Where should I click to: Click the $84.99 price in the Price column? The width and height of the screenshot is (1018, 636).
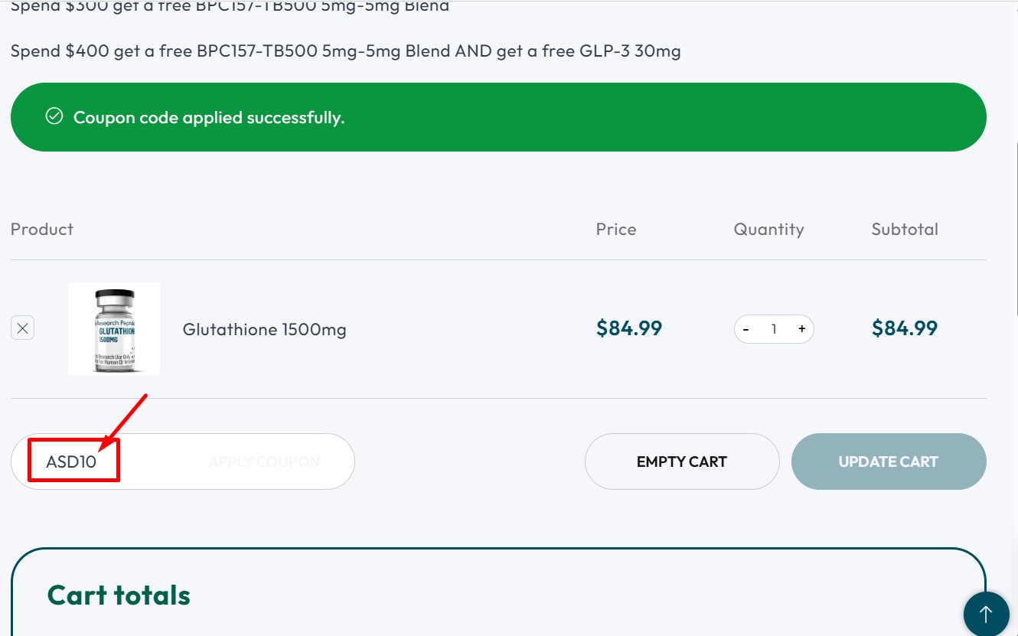point(630,328)
